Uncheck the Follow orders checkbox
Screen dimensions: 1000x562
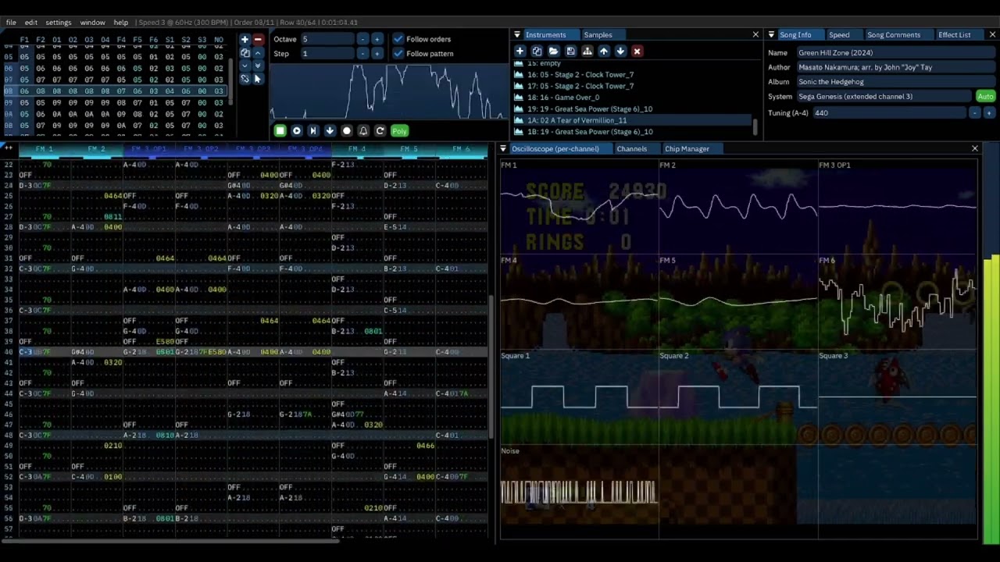click(398, 39)
